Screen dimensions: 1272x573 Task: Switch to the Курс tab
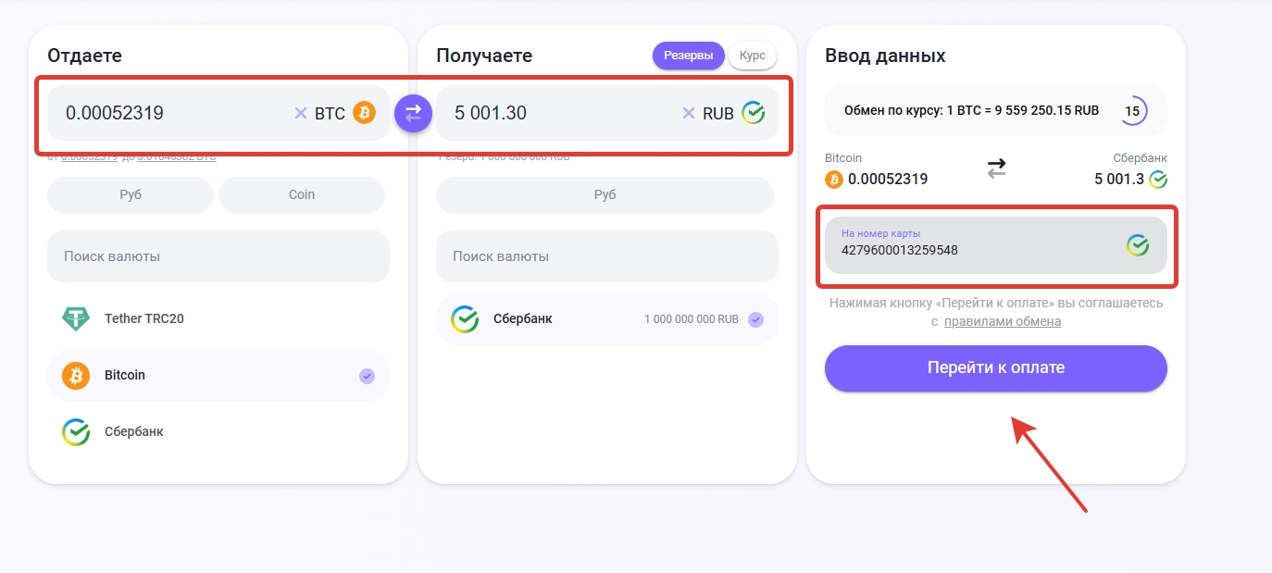click(x=753, y=56)
